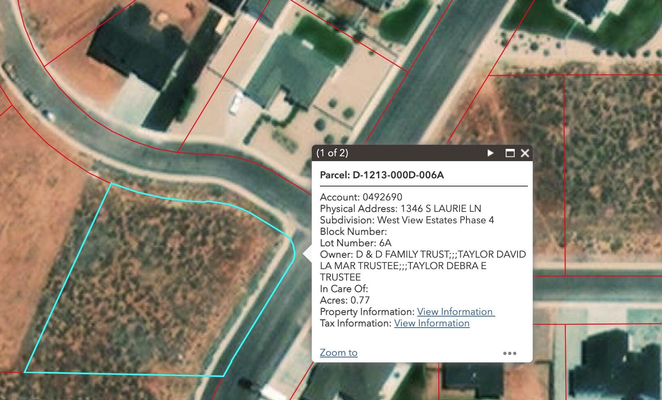This screenshot has height=400, width=662.
Task: Click the Zoom to link
Action: tap(338, 353)
